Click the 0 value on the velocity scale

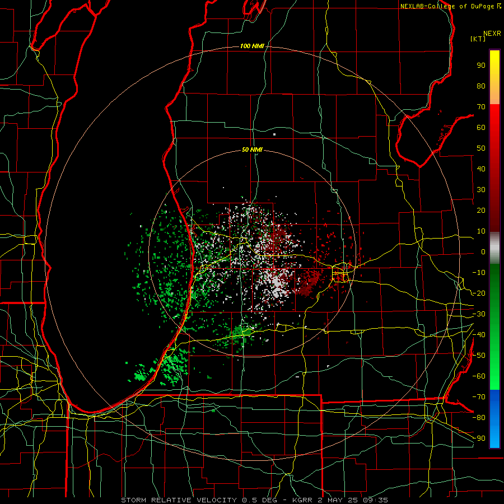(483, 251)
